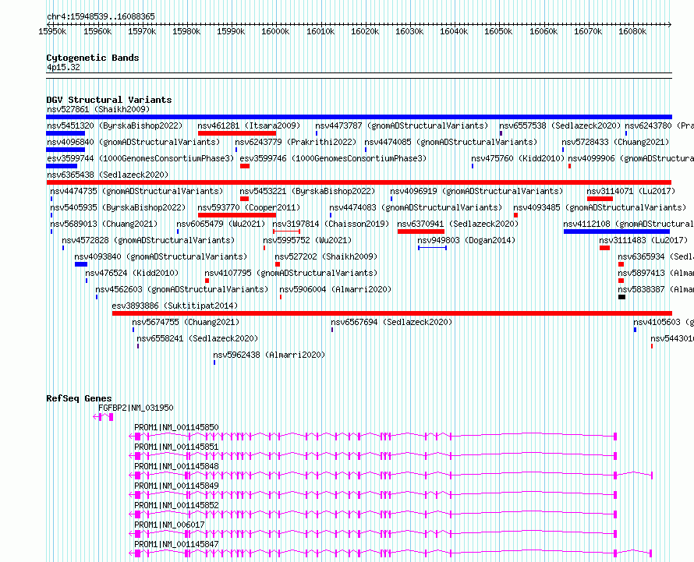Click the PROM1|NM_006017 transcript label
The height and width of the screenshot is (562, 694).
pos(169,525)
